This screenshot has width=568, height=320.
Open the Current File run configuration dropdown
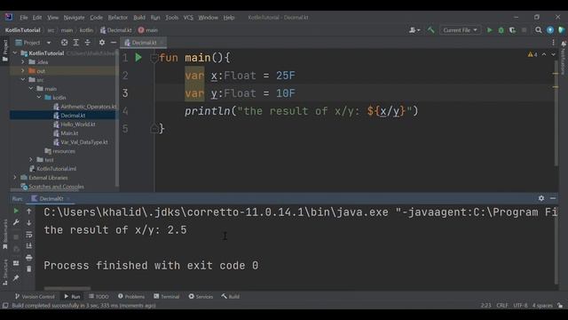pyautogui.click(x=460, y=30)
